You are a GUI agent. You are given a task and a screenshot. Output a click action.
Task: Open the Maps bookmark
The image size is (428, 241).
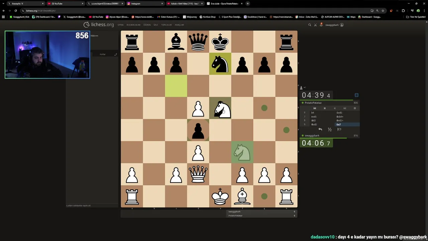tap(351, 17)
